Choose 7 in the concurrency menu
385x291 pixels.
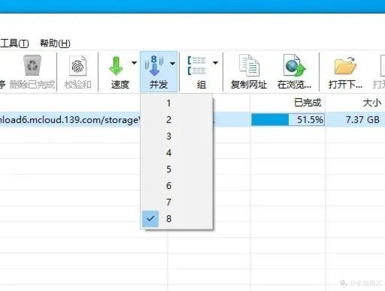pyautogui.click(x=176, y=202)
